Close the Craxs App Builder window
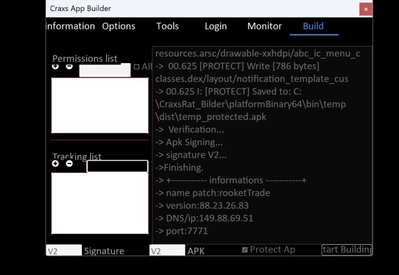Image resolution: width=399 pixels, height=275 pixels. (366, 9)
